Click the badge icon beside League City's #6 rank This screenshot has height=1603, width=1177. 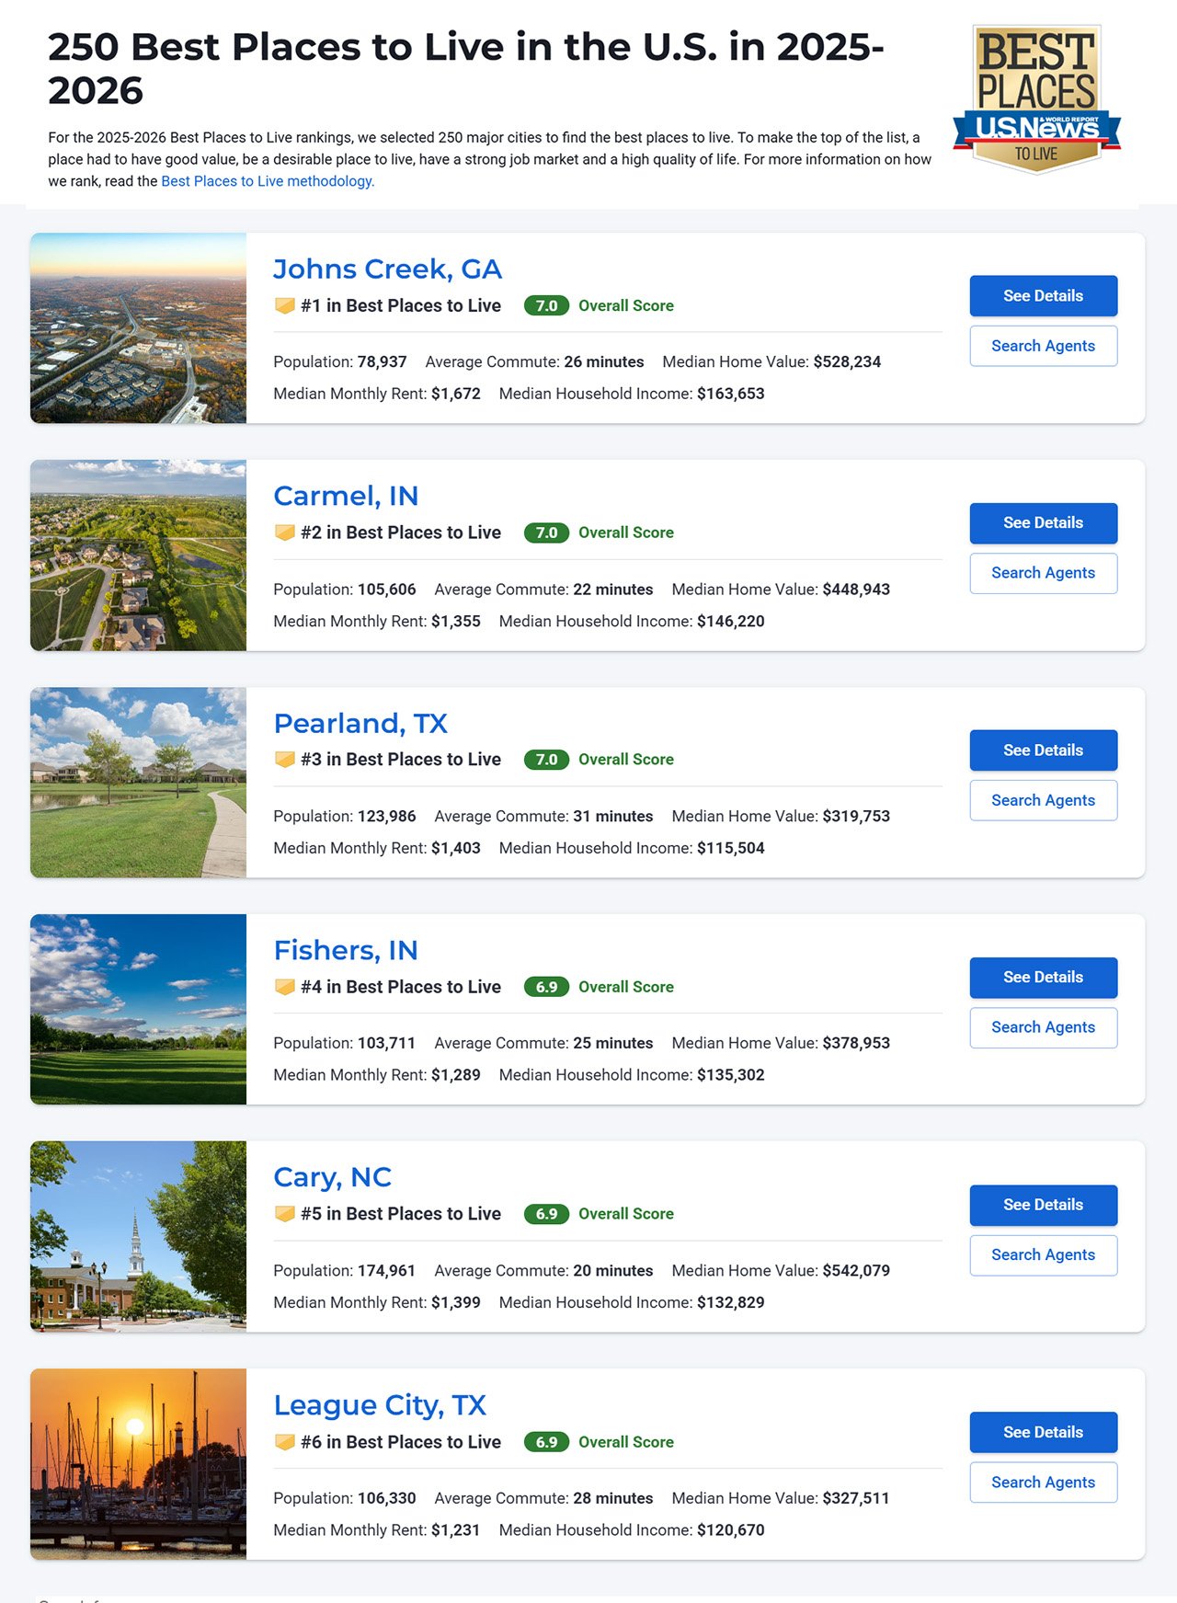[285, 1442]
